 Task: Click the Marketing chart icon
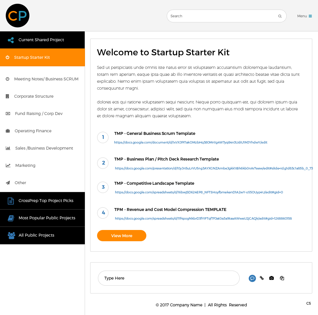(8, 165)
